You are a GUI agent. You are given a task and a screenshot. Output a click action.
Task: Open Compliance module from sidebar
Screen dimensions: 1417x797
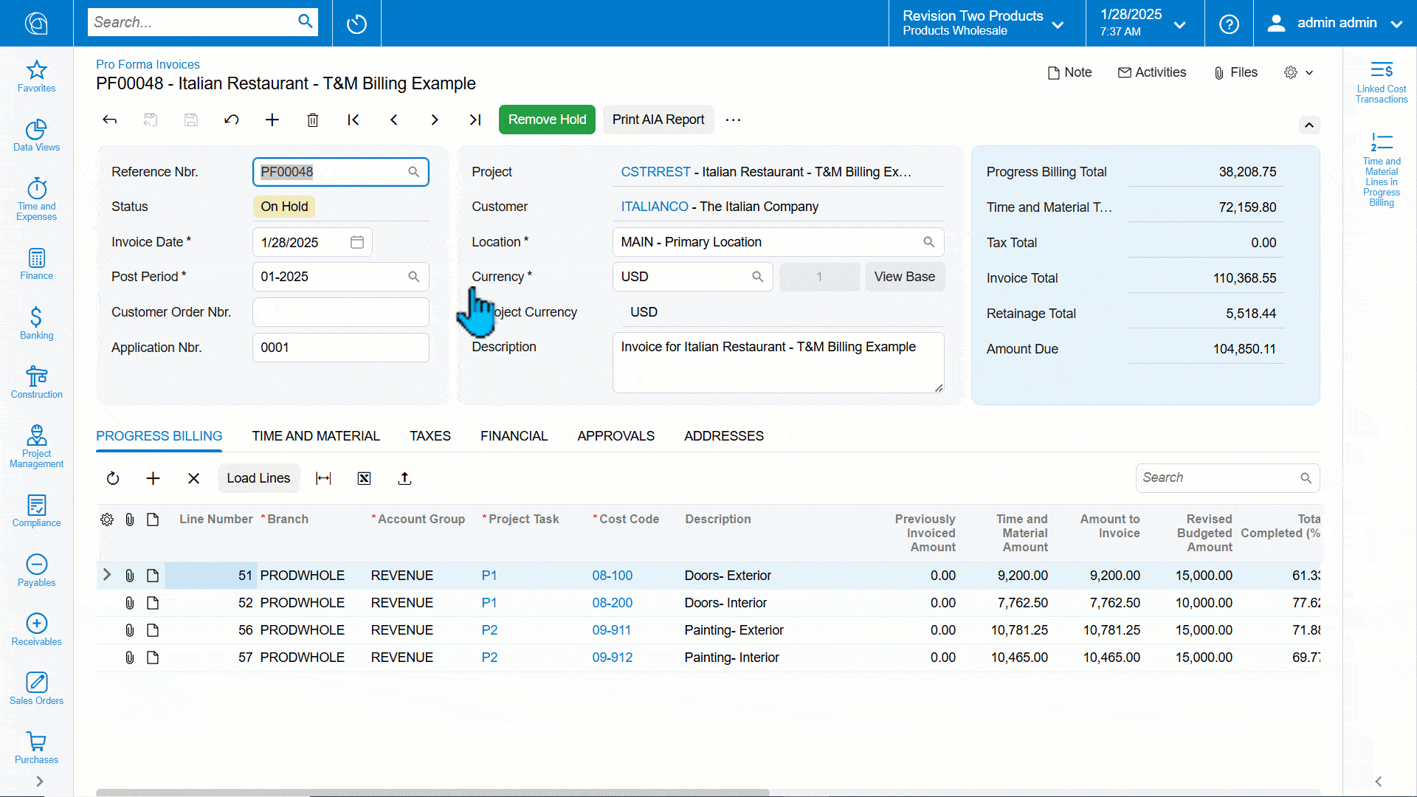coord(36,509)
